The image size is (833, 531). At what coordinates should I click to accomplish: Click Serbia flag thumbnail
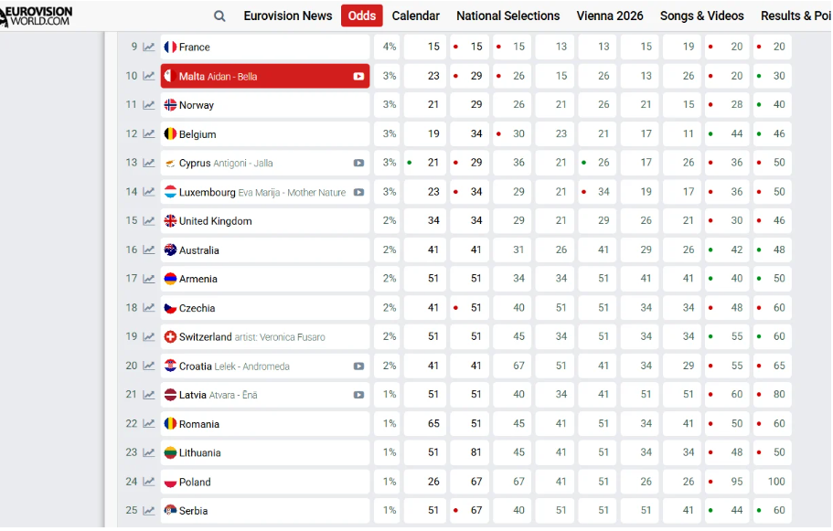click(170, 511)
